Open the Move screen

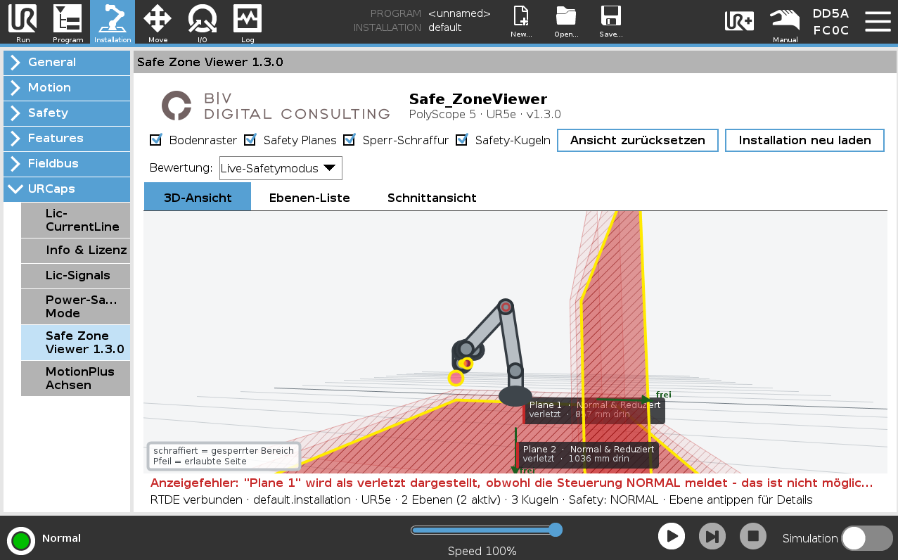[158, 23]
